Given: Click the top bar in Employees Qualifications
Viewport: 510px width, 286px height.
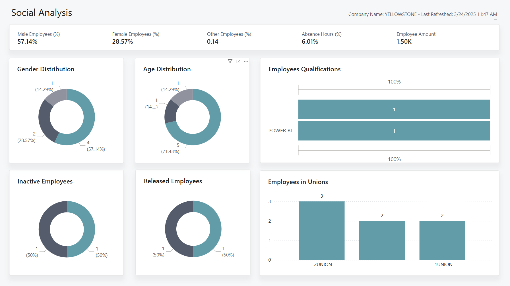Looking at the screenshot, I should click(x=394, y=109).
